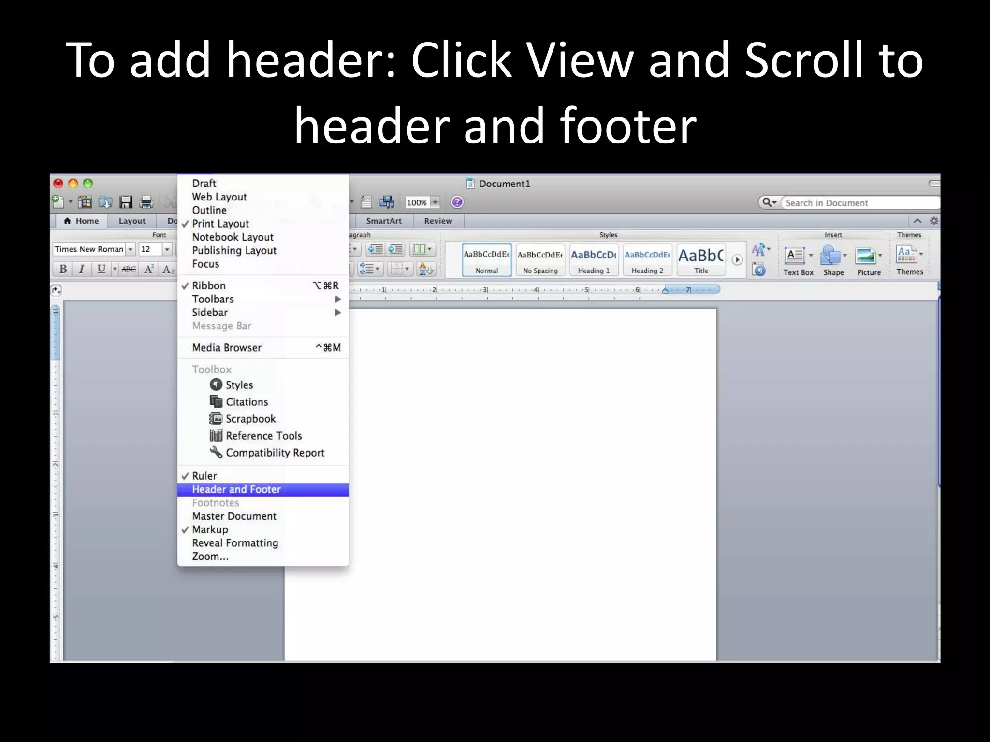The image size is (990, 742).
Task: Apply Superscript formatting
Action: point(149,269)
